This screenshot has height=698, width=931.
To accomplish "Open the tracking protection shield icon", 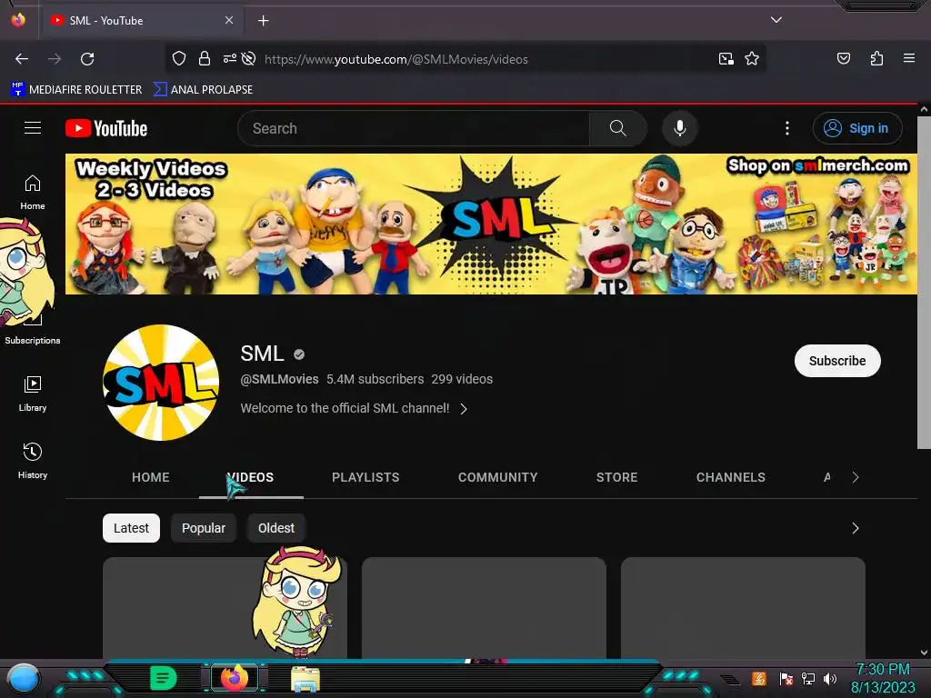I will [x=179, y=58].
